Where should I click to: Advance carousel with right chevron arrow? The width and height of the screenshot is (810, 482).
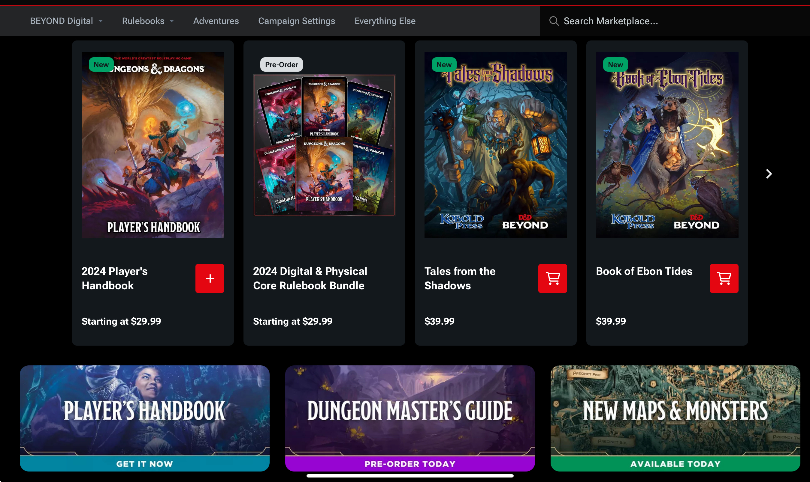[x=768, y=174]
